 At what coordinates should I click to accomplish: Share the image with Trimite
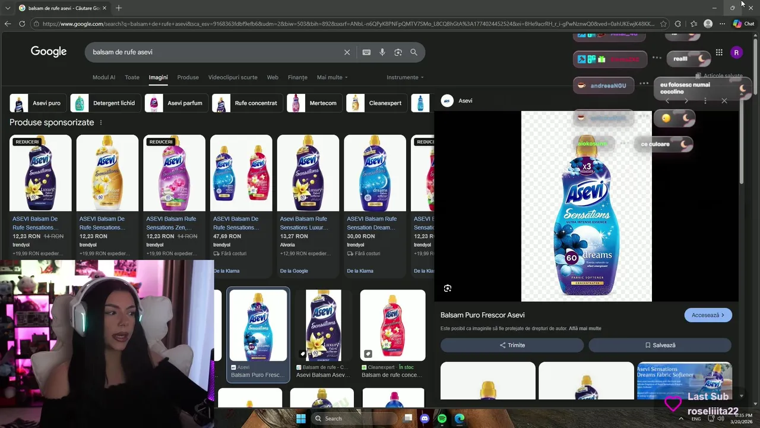512,345
